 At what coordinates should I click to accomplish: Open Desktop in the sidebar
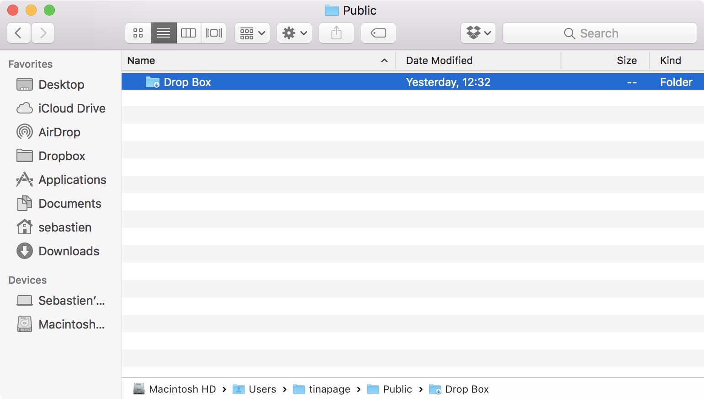61,85
